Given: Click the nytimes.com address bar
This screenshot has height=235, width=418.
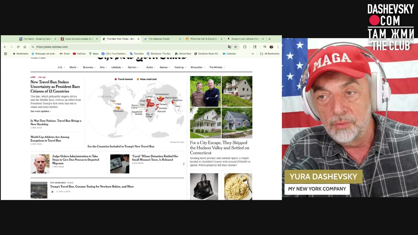Looking at the screenshot, I should 131,47.
